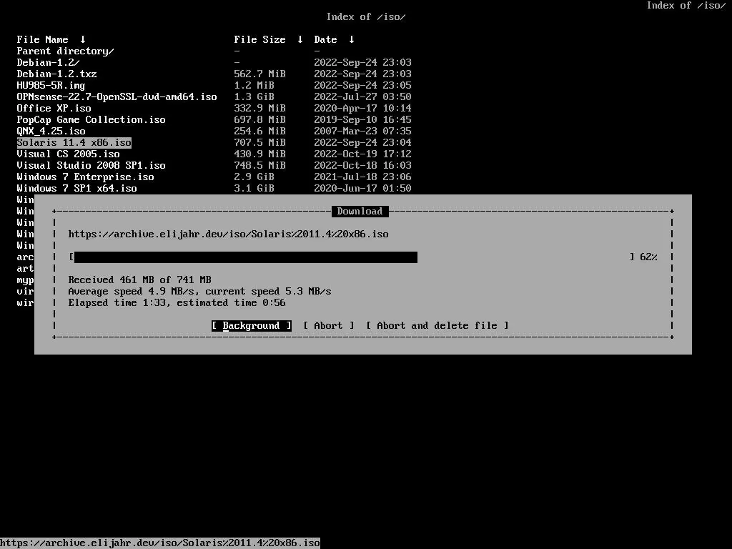
Task: Click the partially hidden 'myp' file entry
Action: tap(25, 280)
